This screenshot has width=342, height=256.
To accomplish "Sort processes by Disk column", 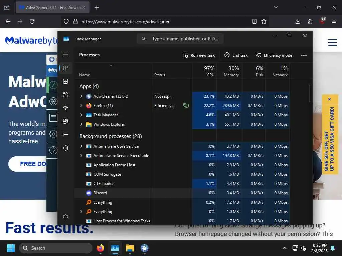I will (253, 71).
